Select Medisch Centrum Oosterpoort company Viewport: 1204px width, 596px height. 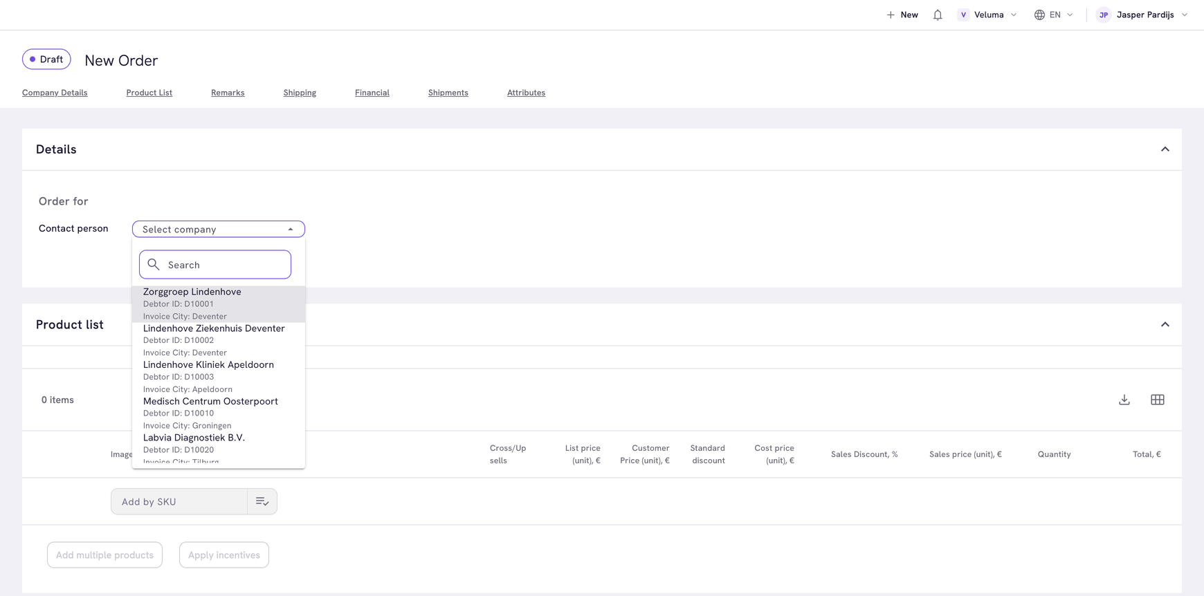pyautogui.click(x=219, y=413)
